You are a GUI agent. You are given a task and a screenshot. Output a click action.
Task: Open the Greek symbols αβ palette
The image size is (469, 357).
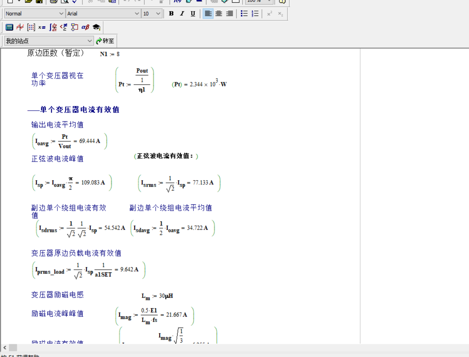click(85, 27)
